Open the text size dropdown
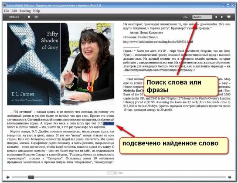 186,17
